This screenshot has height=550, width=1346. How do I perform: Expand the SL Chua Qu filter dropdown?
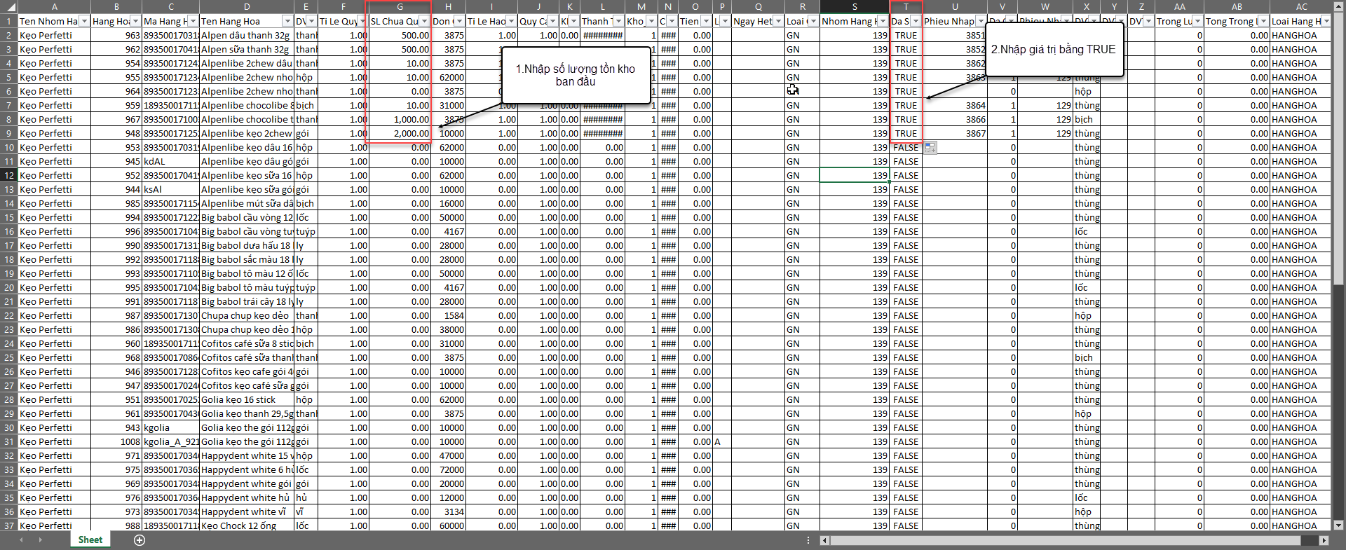click(x=424, y=22)
